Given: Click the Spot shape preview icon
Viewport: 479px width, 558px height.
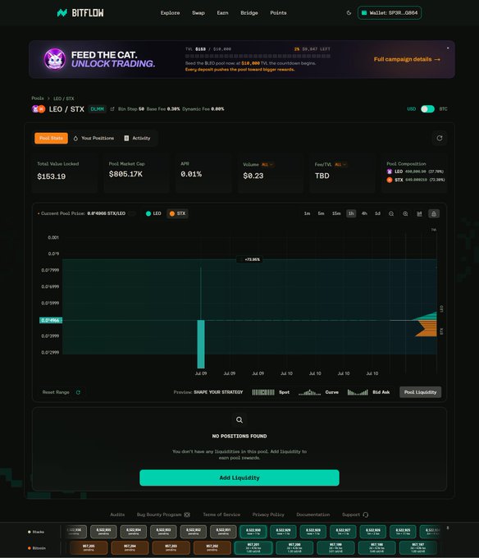Looking at the screenshot, I should [x=263, y=392].
